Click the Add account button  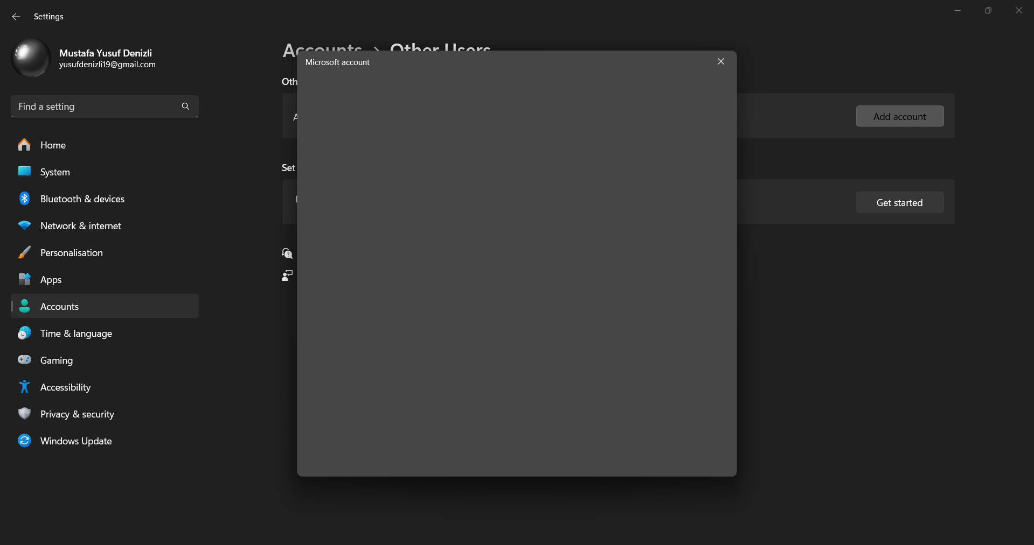[x=899, y=116]
